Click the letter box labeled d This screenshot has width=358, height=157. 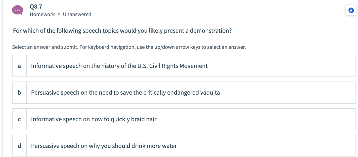coord(19,146)
